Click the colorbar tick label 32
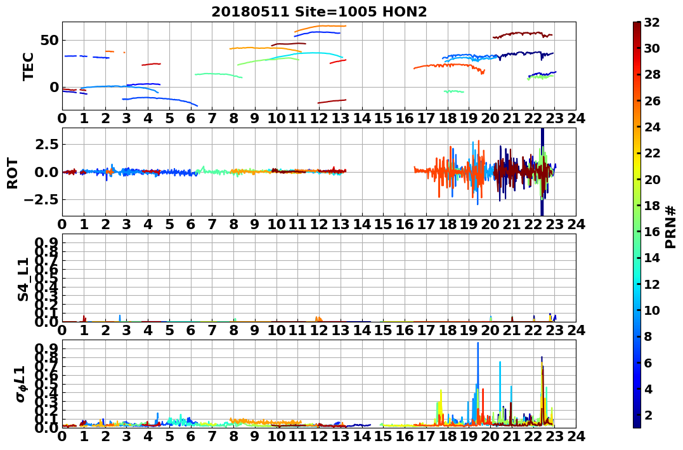The height and width of the screenshot is (450, 683). coord(652,22)
